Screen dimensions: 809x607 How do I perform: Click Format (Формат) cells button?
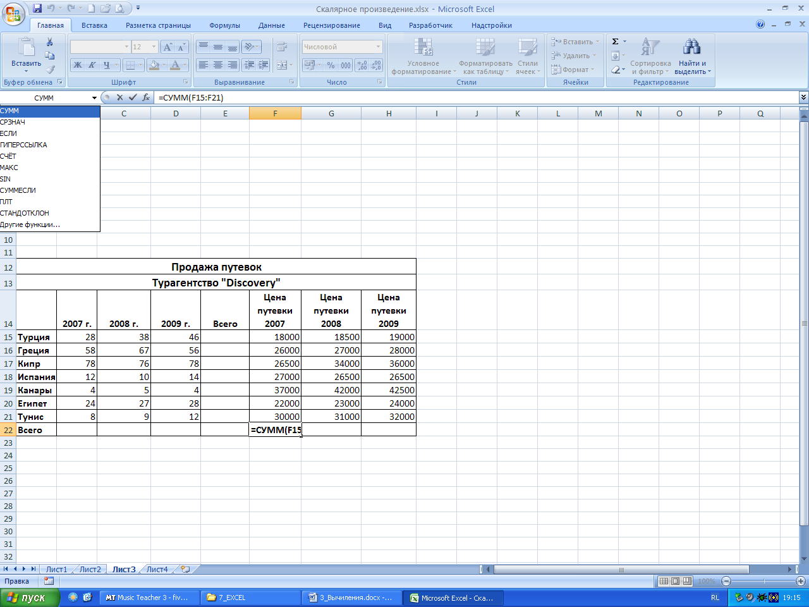pyautogui.click(x=572, y=70)
